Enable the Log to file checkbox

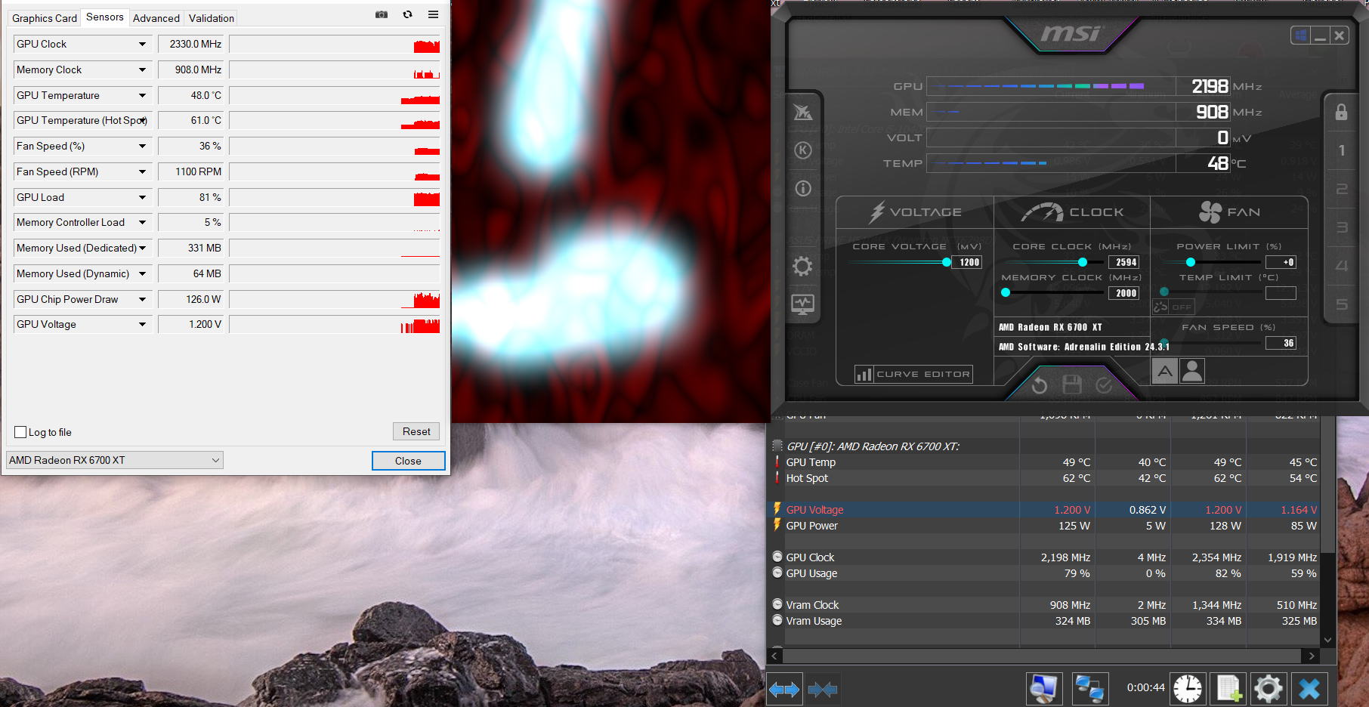point(20,432)
